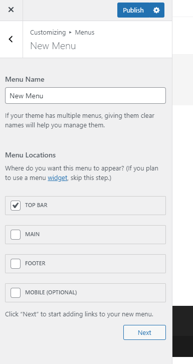Open publish settings gear icon
This screenshot has height=364, width=193.
tap(156, 10)
